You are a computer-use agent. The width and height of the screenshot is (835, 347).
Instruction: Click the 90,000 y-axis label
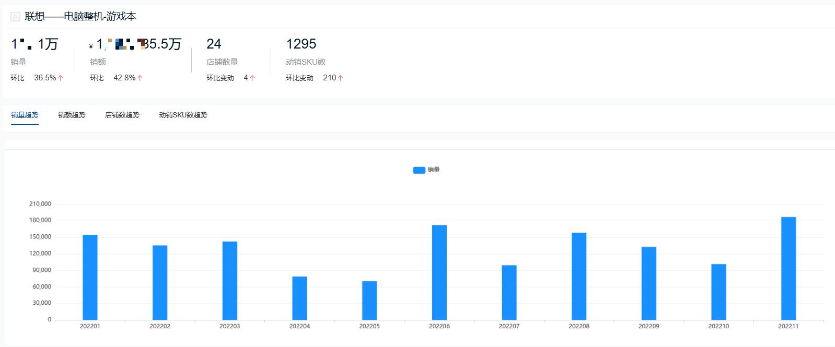point(42,270)
